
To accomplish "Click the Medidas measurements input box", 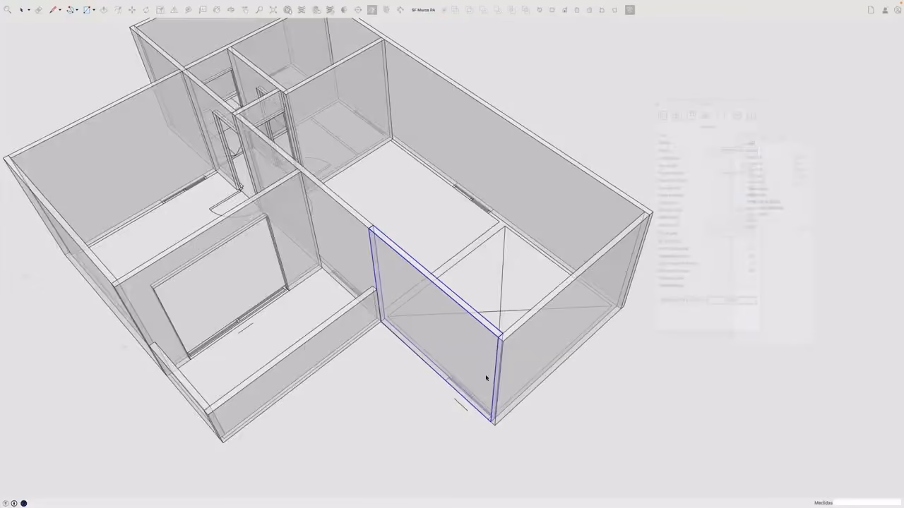I will pyautogui.click(x=869, y=503).
